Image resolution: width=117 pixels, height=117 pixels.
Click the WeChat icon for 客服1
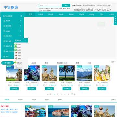point(16,45)
